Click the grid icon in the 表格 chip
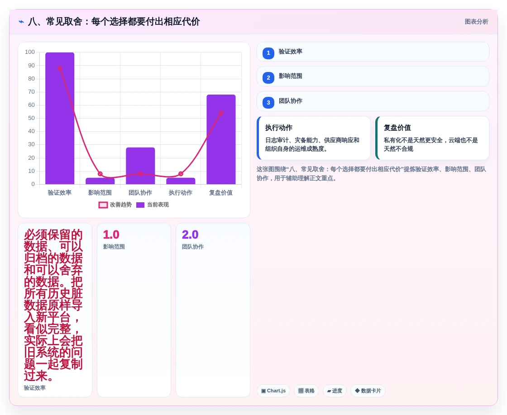The height and width of the screenshot is (415, 507). coord(301,391)
